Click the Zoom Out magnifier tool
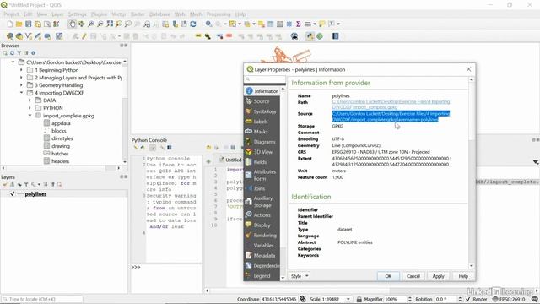This screenshot has height=304, width=540. [100, 24]
